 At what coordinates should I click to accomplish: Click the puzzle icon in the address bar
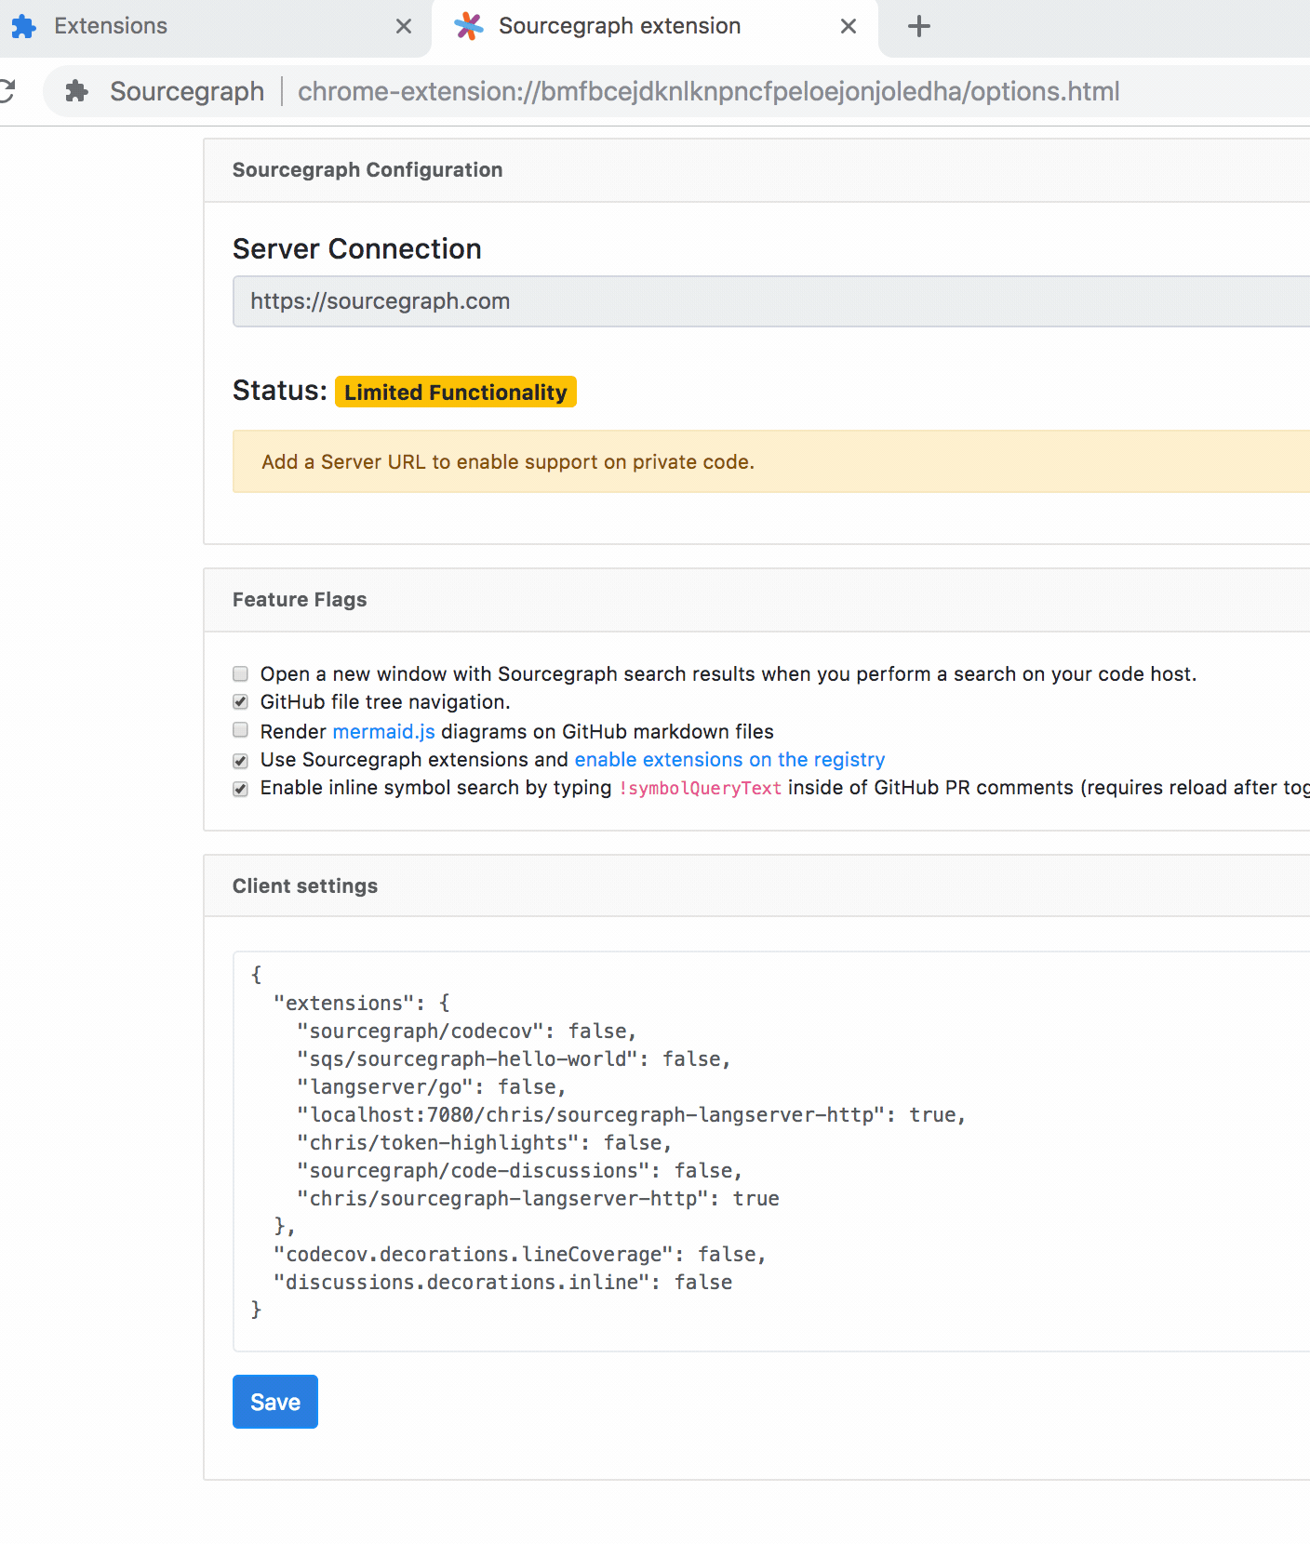pos(77,91)
